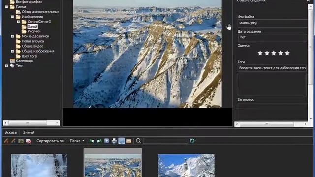
Task: Rate the photo five stars
Action: point(287,53)
